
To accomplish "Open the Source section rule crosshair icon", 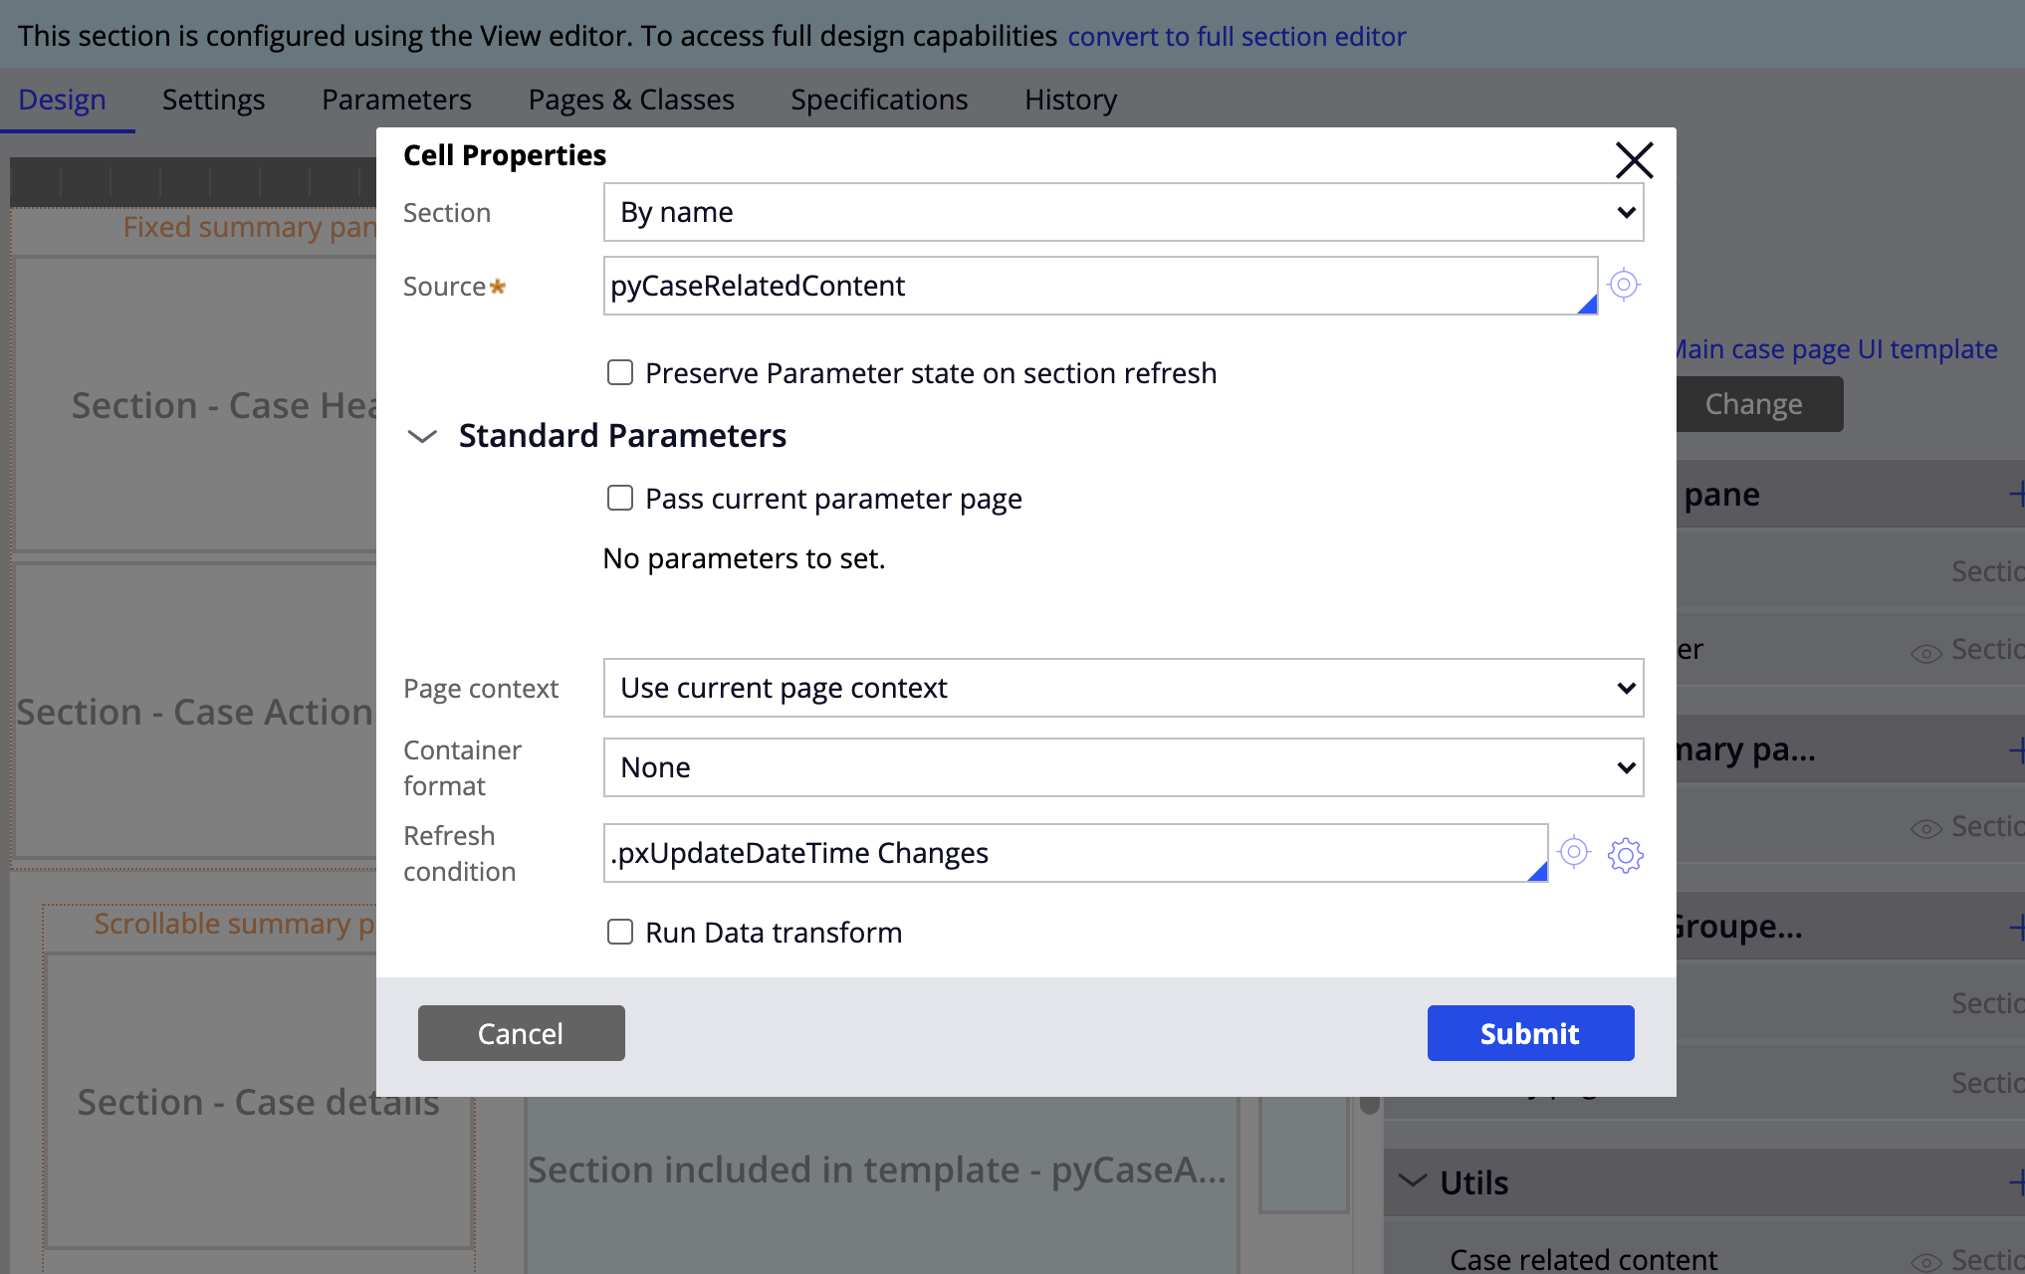I will pyautogui.click(x=1624, y=285).
